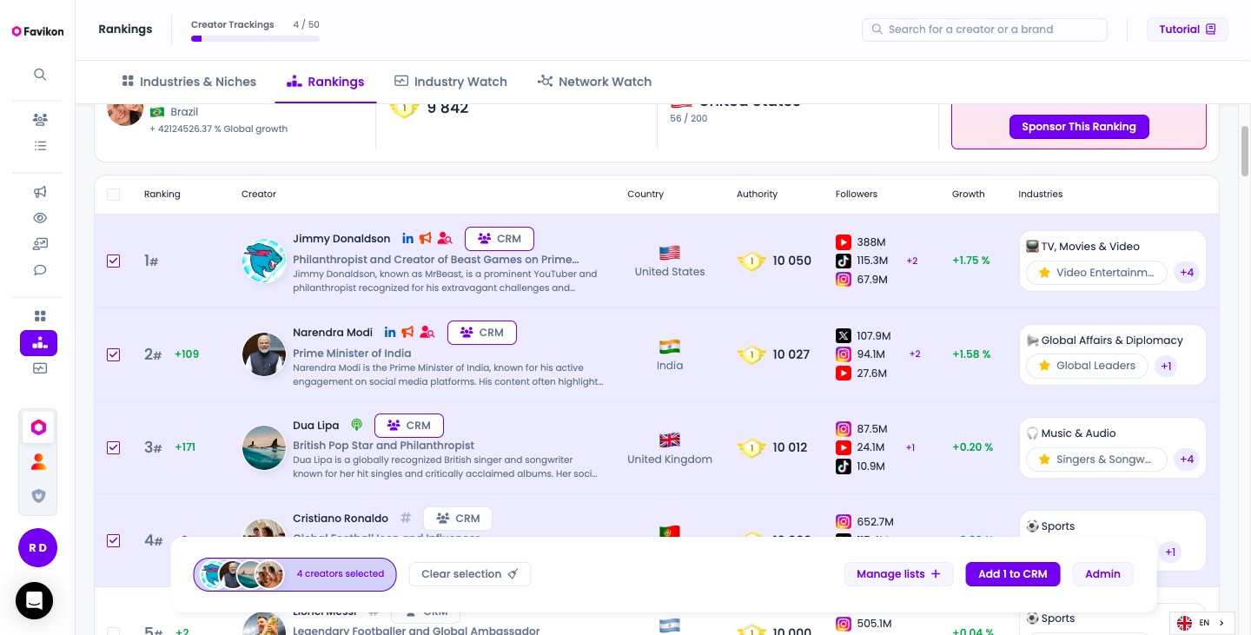
Task: Click the Creator Trackings progress bar
Action: coord(255,38)
